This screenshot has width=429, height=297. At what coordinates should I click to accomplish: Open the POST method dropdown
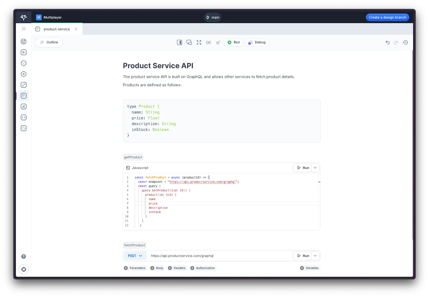pos(135,256)
